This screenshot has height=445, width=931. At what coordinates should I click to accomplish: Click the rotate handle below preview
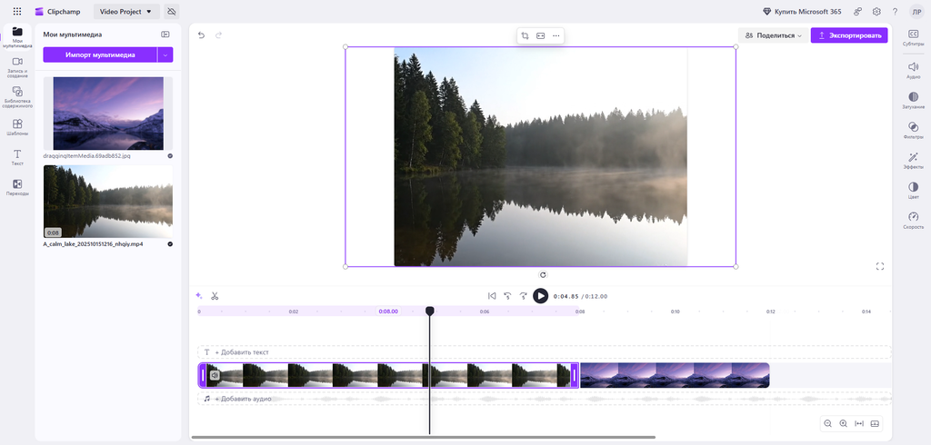point(543,274)
